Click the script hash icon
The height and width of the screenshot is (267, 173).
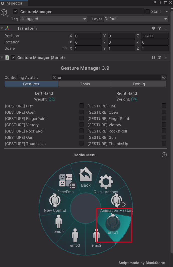(x=7, y=57)
